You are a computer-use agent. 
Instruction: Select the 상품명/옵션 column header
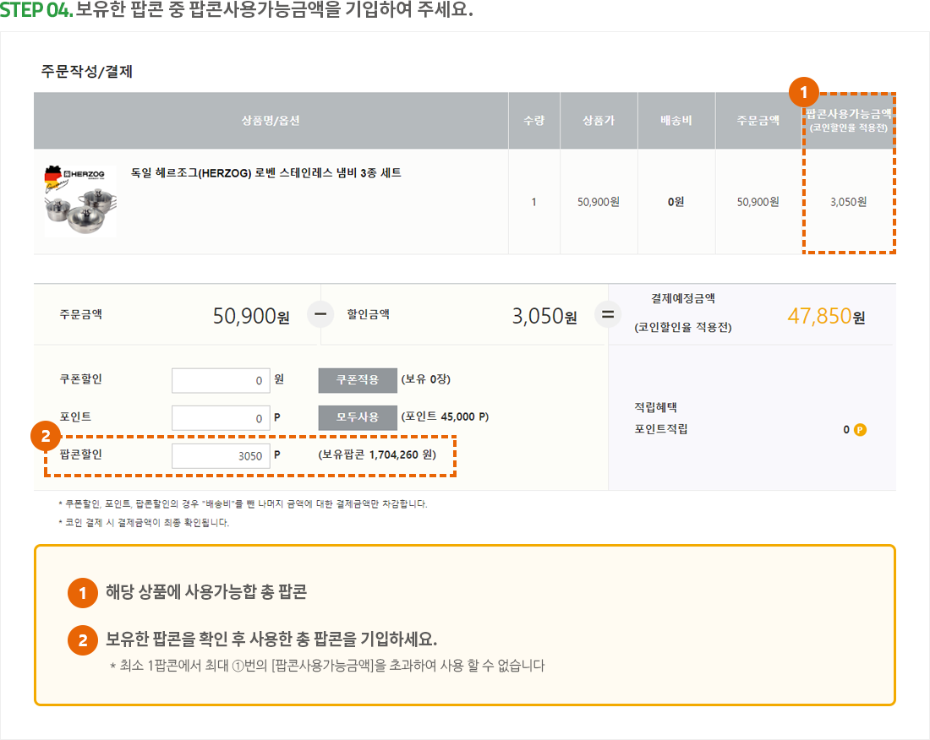pyautogui.click(x=271, y=121)
